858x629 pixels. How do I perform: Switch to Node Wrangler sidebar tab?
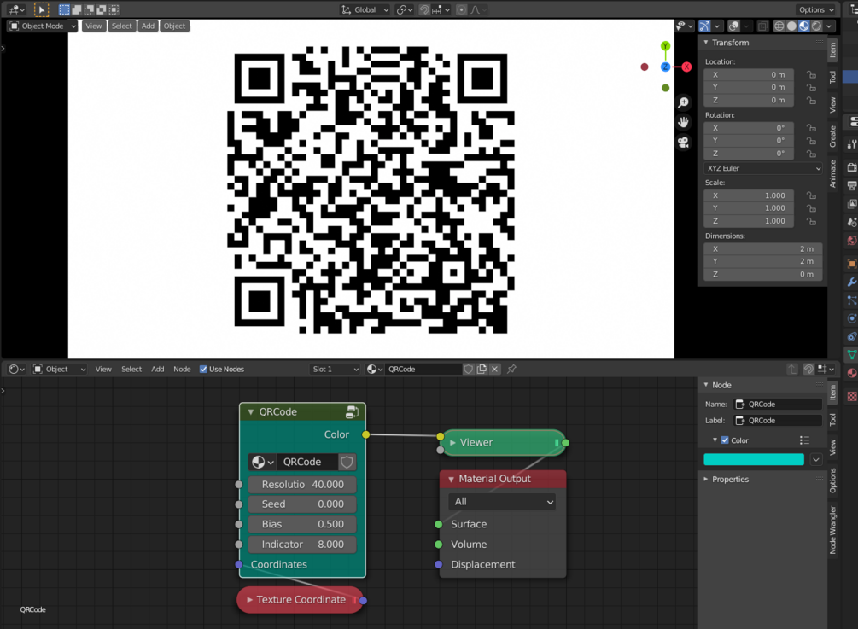coord(833,529)
